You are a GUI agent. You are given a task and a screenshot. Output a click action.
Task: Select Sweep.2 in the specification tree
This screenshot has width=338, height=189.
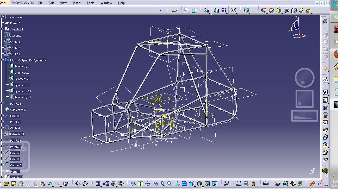(x=16, y=36)
